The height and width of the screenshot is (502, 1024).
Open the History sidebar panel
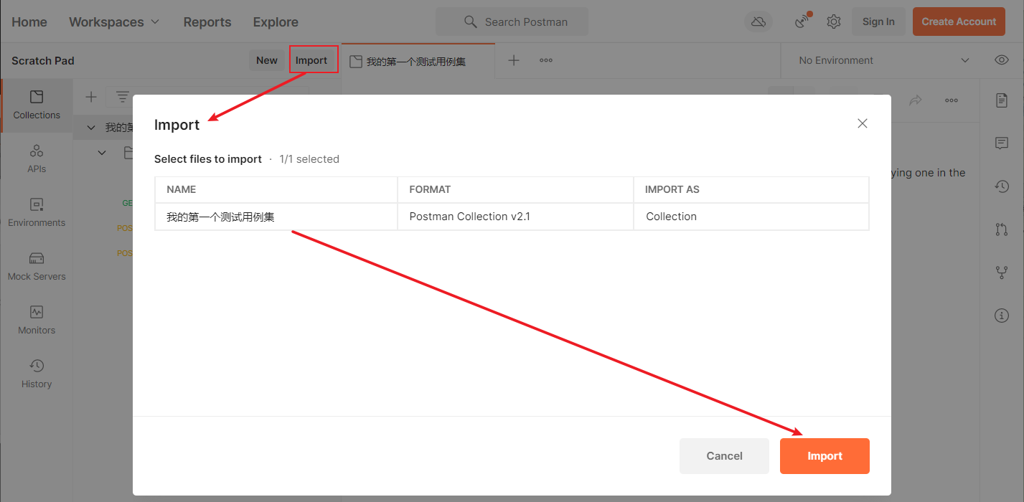click(37, 374)
